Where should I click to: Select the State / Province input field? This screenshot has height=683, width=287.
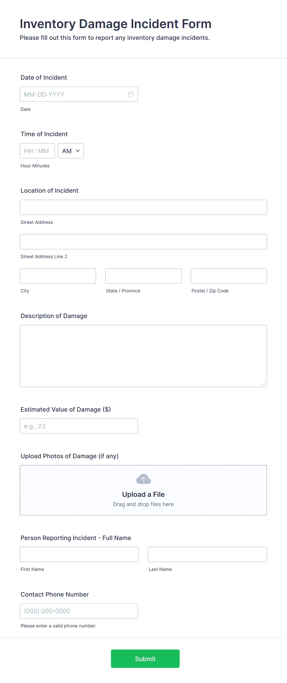pos(143,276)
